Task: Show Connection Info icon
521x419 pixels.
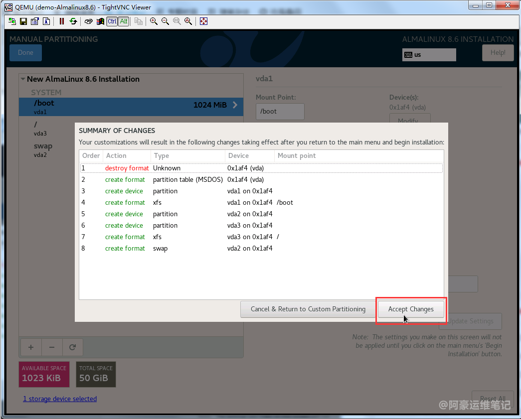Action: click(x=46, y=21)
